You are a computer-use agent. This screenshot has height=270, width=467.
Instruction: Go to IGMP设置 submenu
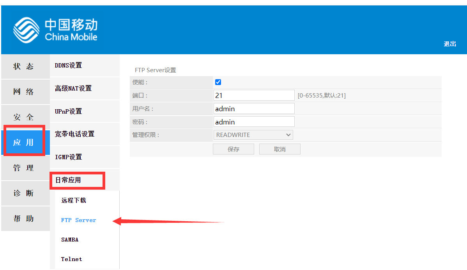(85, 157)
